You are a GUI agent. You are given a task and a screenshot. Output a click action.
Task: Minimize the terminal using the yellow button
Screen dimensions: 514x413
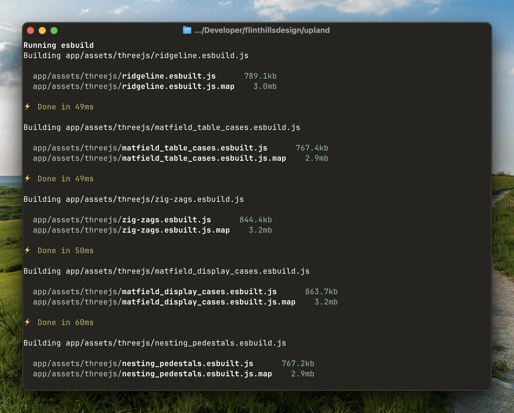(42, 31)
